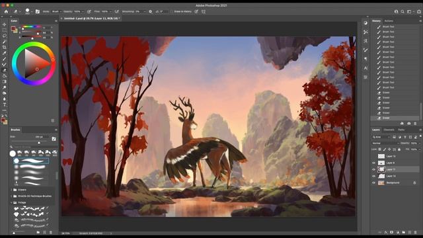Create a new layer
423x238 pixels.
[410, 232]
